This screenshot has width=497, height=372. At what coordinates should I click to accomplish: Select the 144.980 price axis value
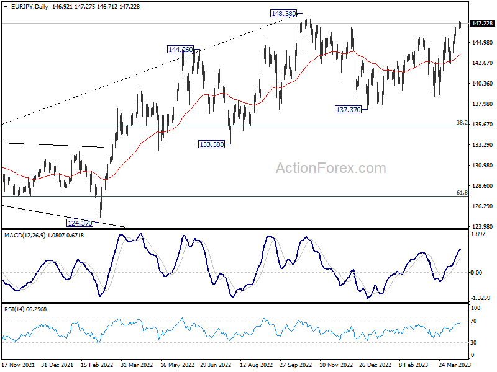(483, 42)
